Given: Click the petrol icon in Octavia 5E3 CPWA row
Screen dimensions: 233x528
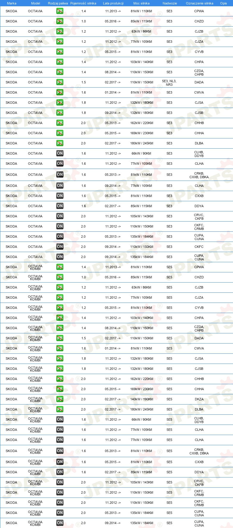Looking at the screenshot, I should click(x=60, y=11).
